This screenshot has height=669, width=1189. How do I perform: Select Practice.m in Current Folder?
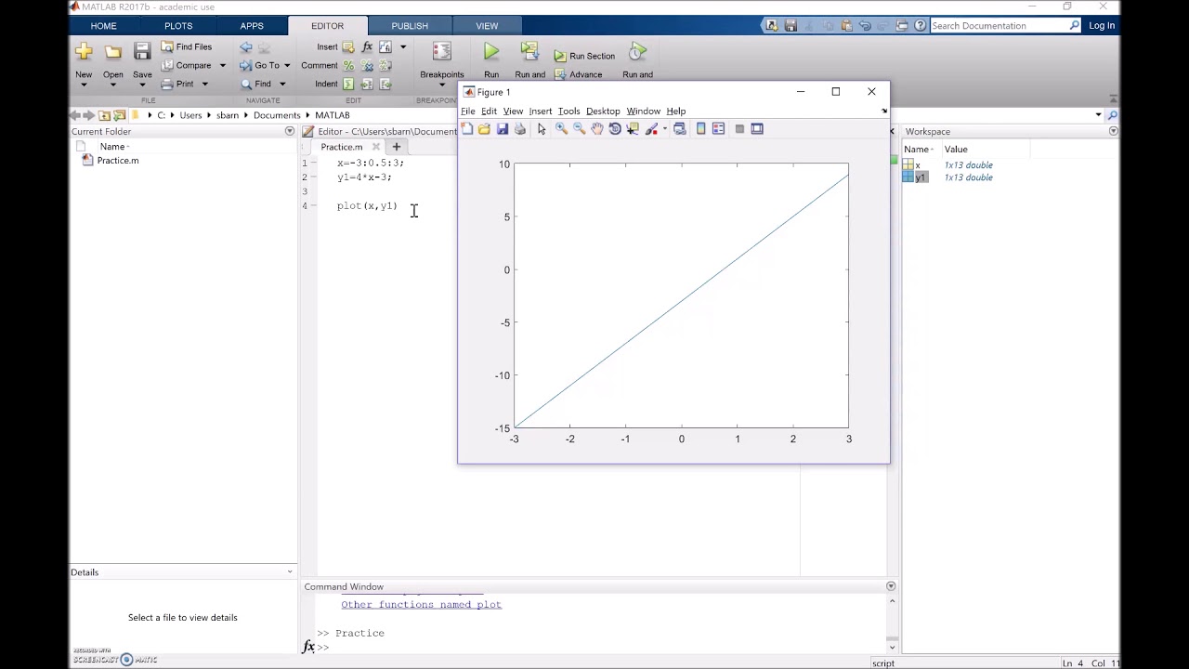(117, 161)
